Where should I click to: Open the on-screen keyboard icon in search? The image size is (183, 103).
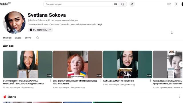pyautogui.click(x=115, y=4)
